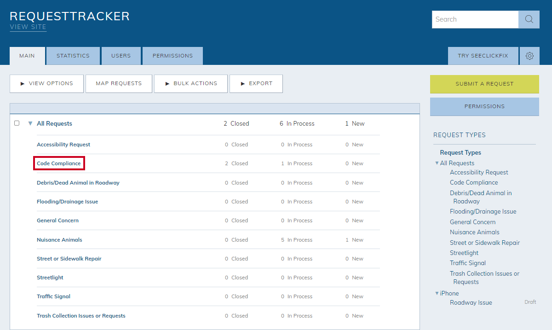Select Roadway Issue draft in sidebar
Viewport: 552px width, 330px height.
coord(471,302)
